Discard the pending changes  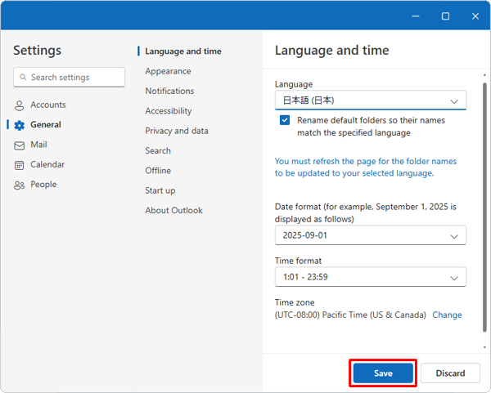[x=450, y=373]
